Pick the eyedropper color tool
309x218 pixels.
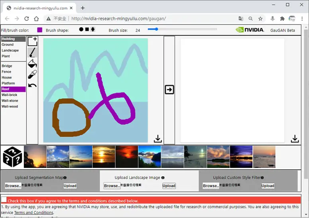click(x=32, y=75)
